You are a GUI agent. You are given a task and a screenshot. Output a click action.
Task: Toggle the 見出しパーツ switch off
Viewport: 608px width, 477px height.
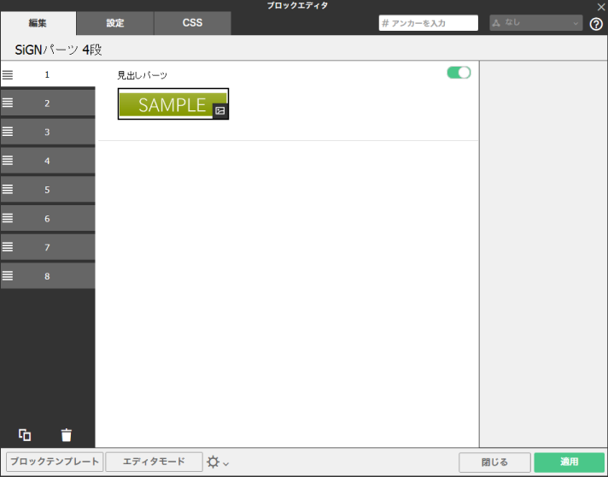459,73
